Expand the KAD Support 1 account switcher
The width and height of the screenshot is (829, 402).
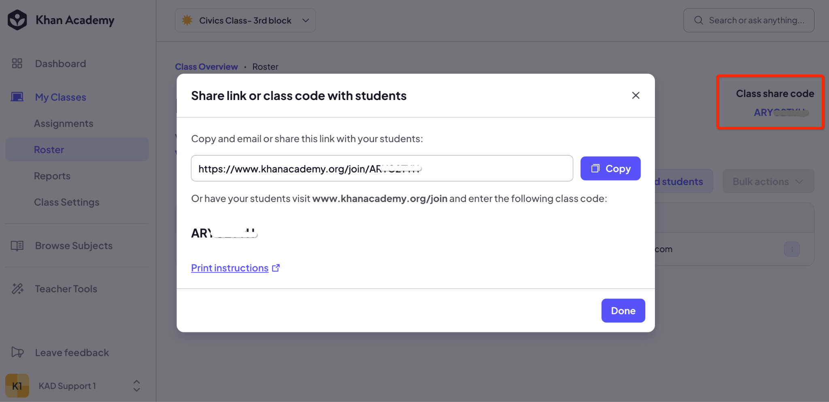click(x=137, y=386)
